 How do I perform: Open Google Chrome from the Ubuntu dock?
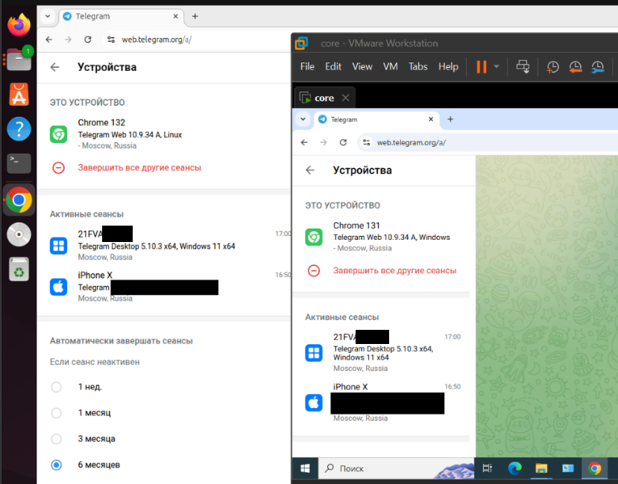click(19, 199)
